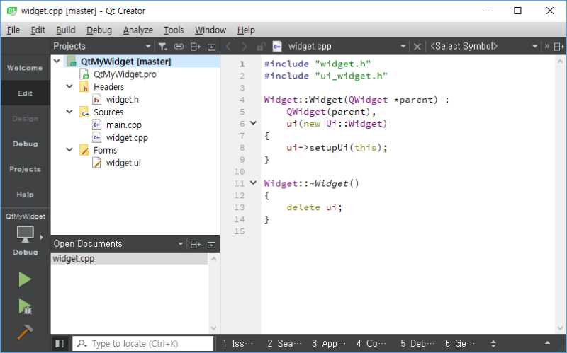Select widget.h in the project tree
This screenshot has height=353, width=567.
pyautogui.click(x=122, y=100)
